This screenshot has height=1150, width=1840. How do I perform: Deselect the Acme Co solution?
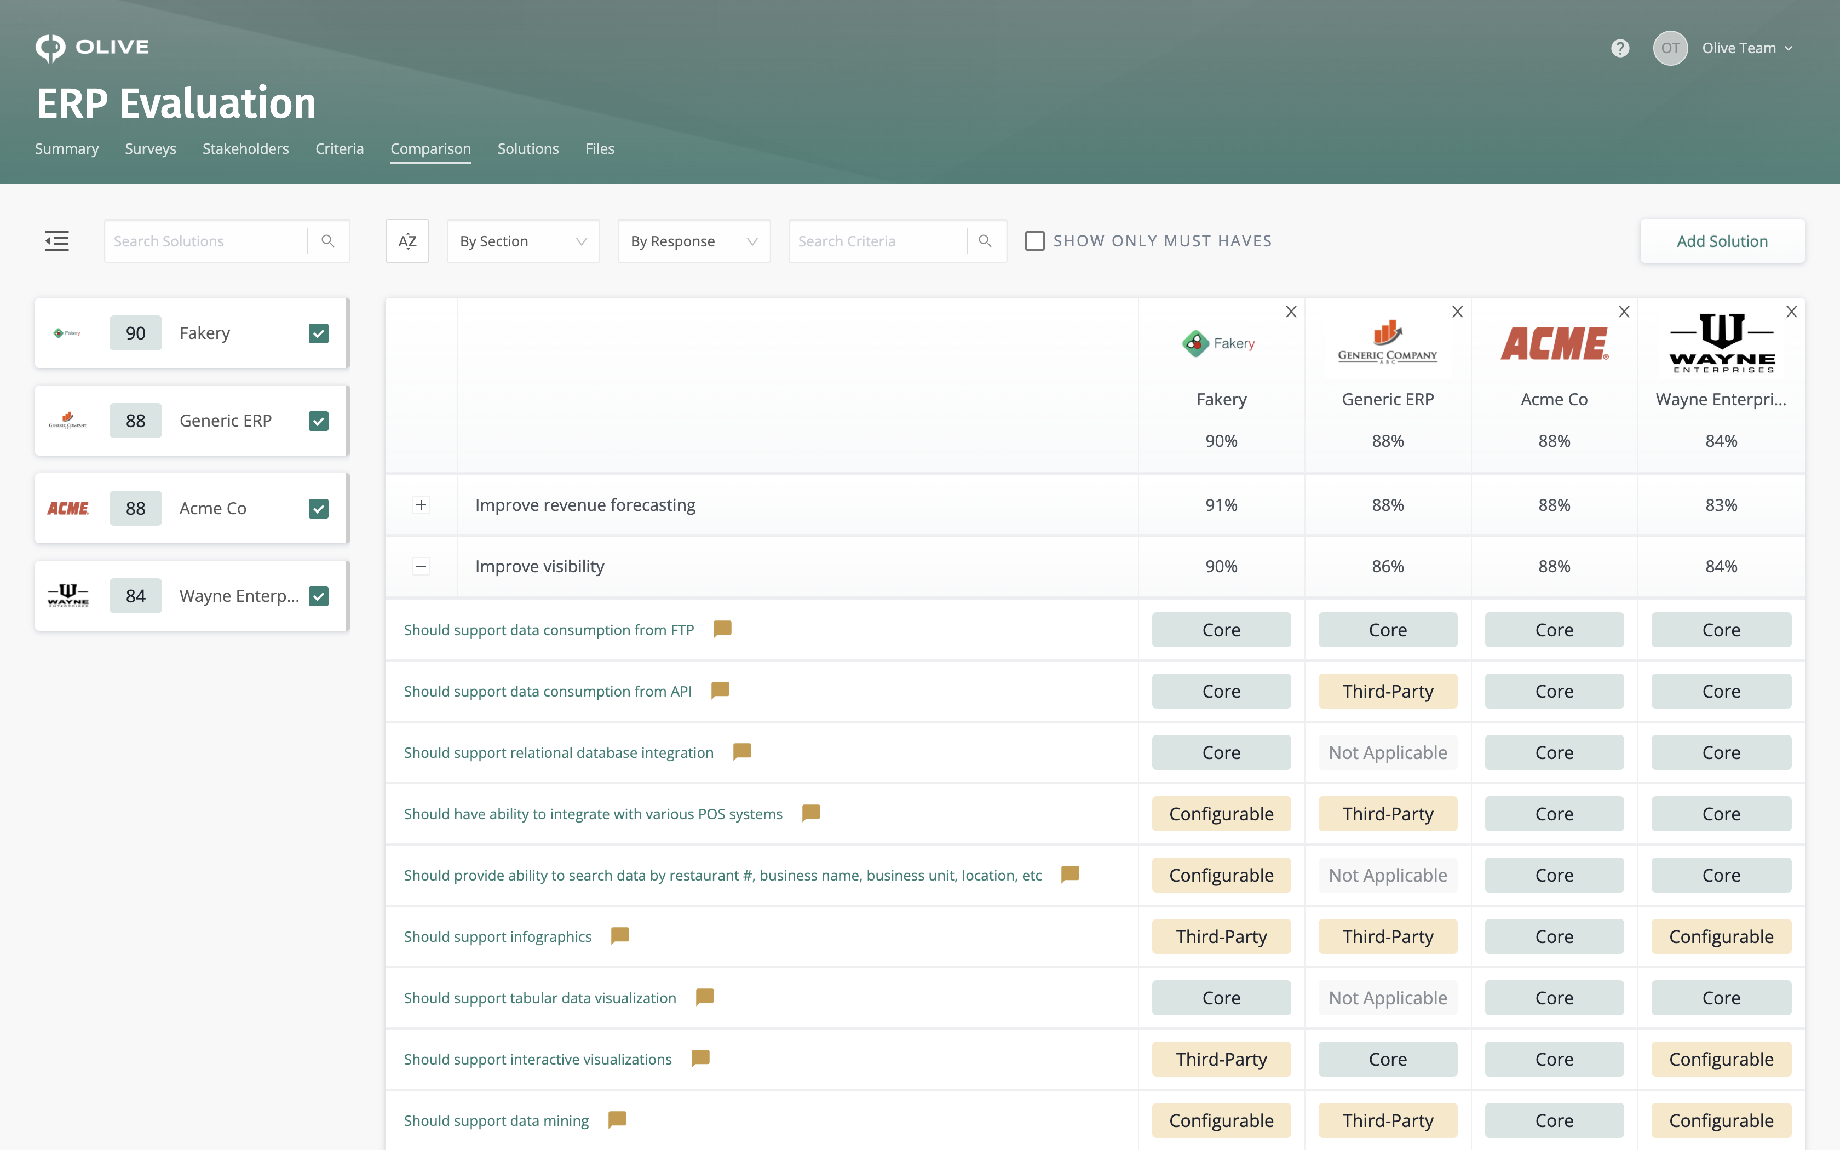(319, 508)
